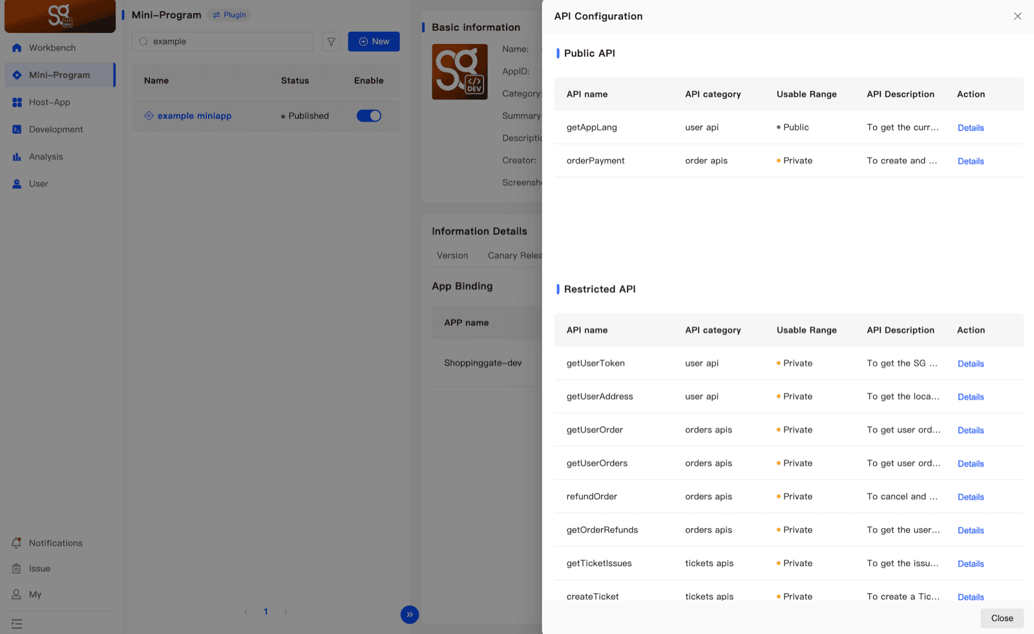This screenshot has height=634, width=1034.
Task: Close the API Configuration panel with X
Action: point(1018,16)
